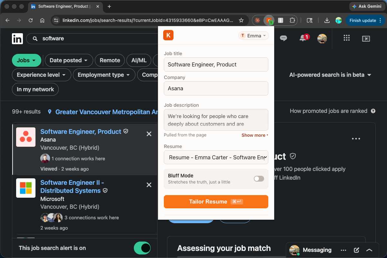
Task: Expand job description with Show more
Action: tap(255, 135)
